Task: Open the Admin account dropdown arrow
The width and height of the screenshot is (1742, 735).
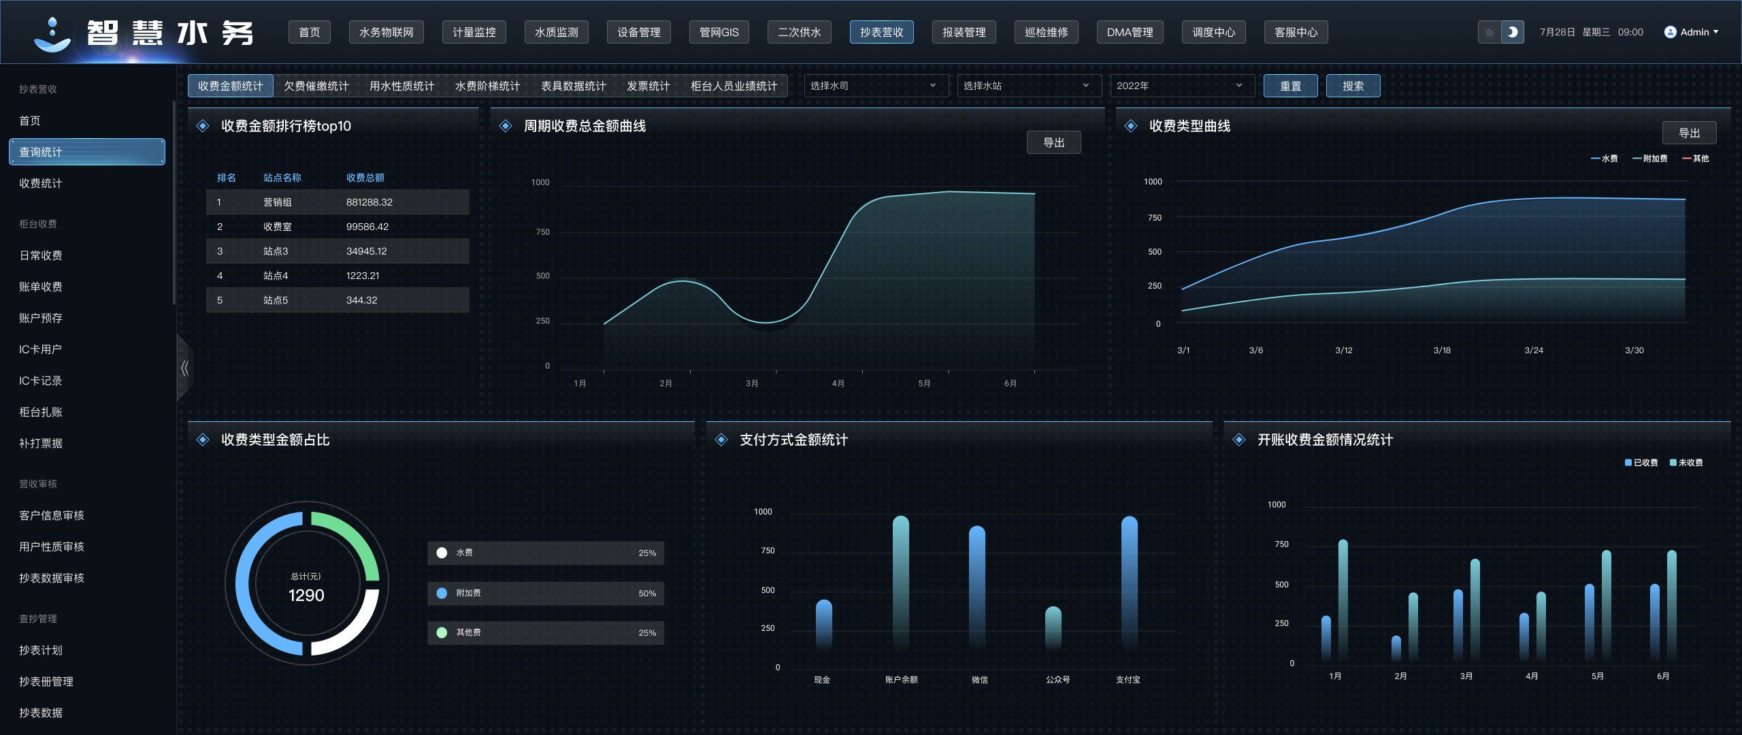Action: [1716, 32]
